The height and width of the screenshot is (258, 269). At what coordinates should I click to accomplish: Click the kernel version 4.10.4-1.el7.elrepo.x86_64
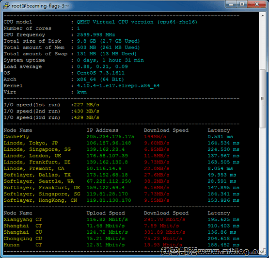[x=118, y=86]
